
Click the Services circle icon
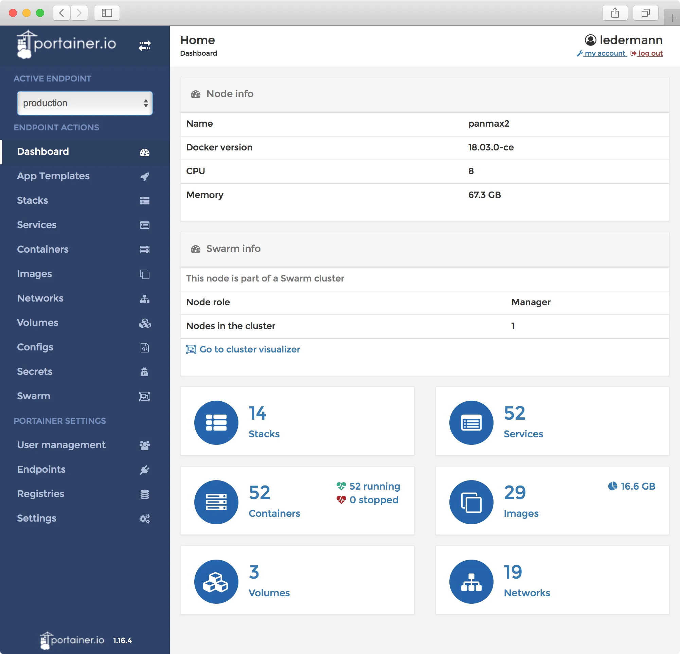coord(471,422)
